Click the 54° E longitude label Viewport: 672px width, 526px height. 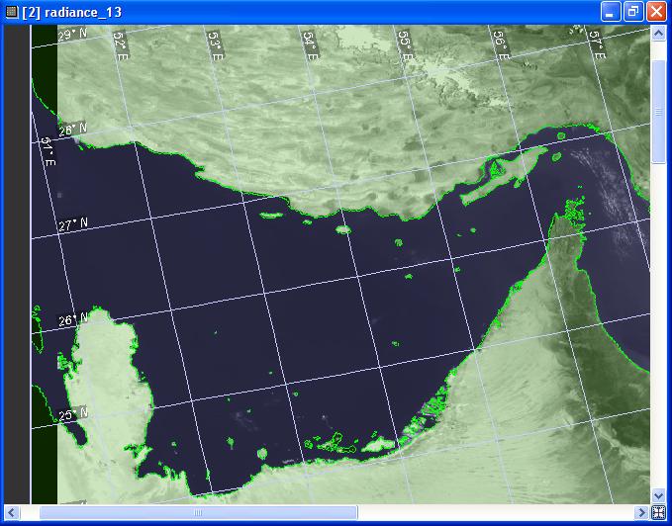coord(310,44)
